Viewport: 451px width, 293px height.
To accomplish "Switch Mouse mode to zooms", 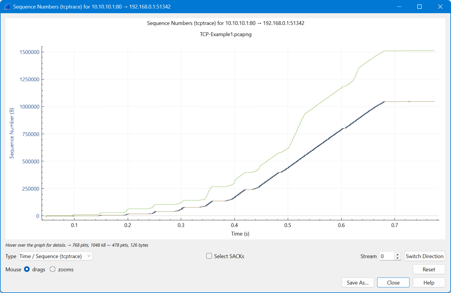I will pyautogui.click(x=53, y=269).
